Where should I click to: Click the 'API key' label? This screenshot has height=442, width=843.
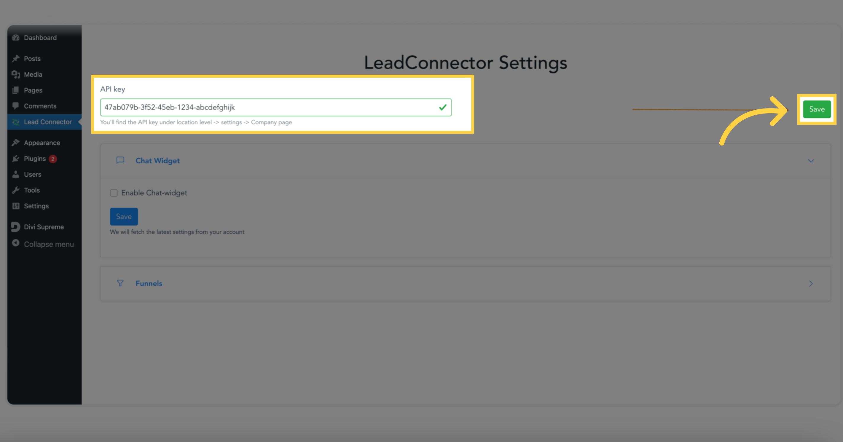[x=113, y=89]
